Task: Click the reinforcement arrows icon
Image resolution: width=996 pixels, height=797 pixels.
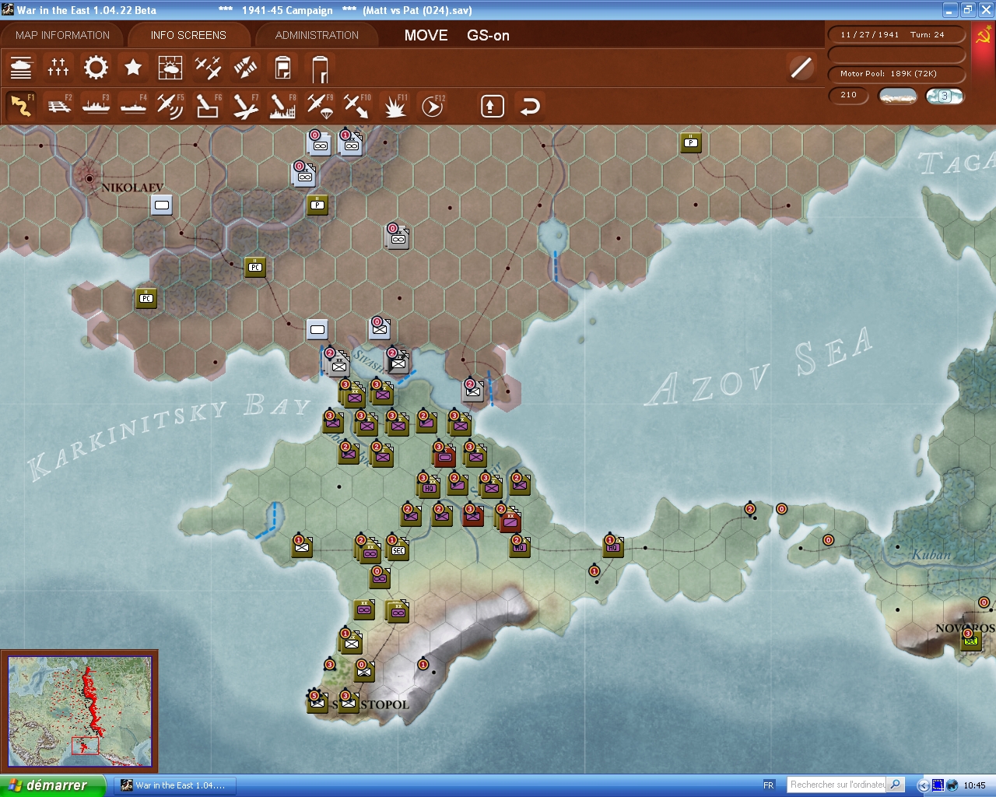Action: pos(245,68)
